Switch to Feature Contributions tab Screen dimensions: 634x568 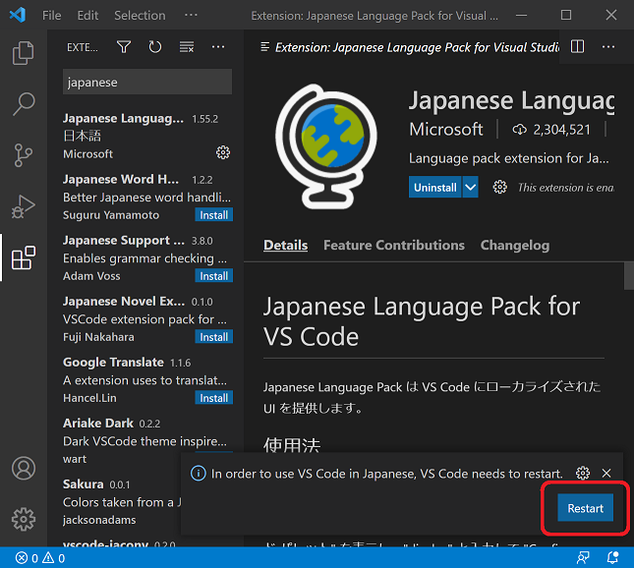click(x=394, y=245)
